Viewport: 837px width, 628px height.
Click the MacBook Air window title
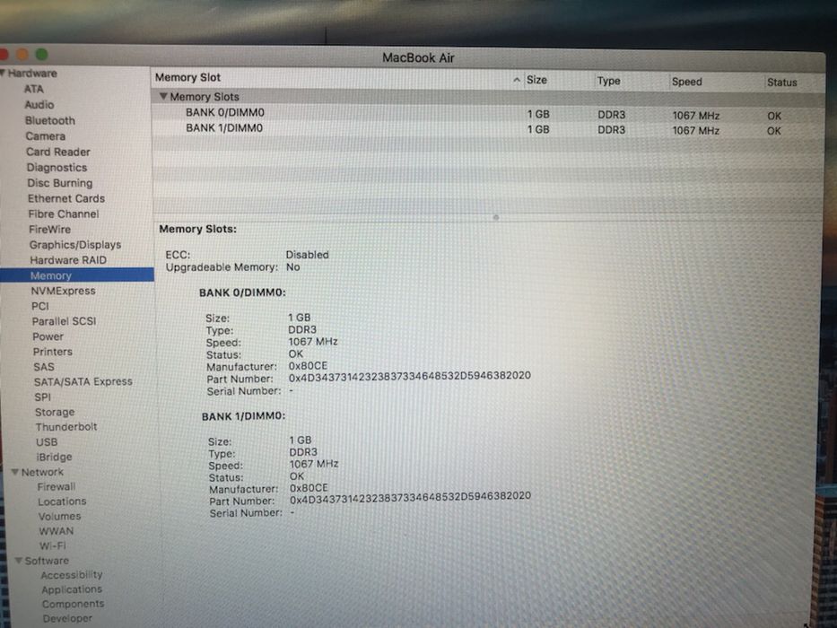pyautogui.click(x=418, y=57)
